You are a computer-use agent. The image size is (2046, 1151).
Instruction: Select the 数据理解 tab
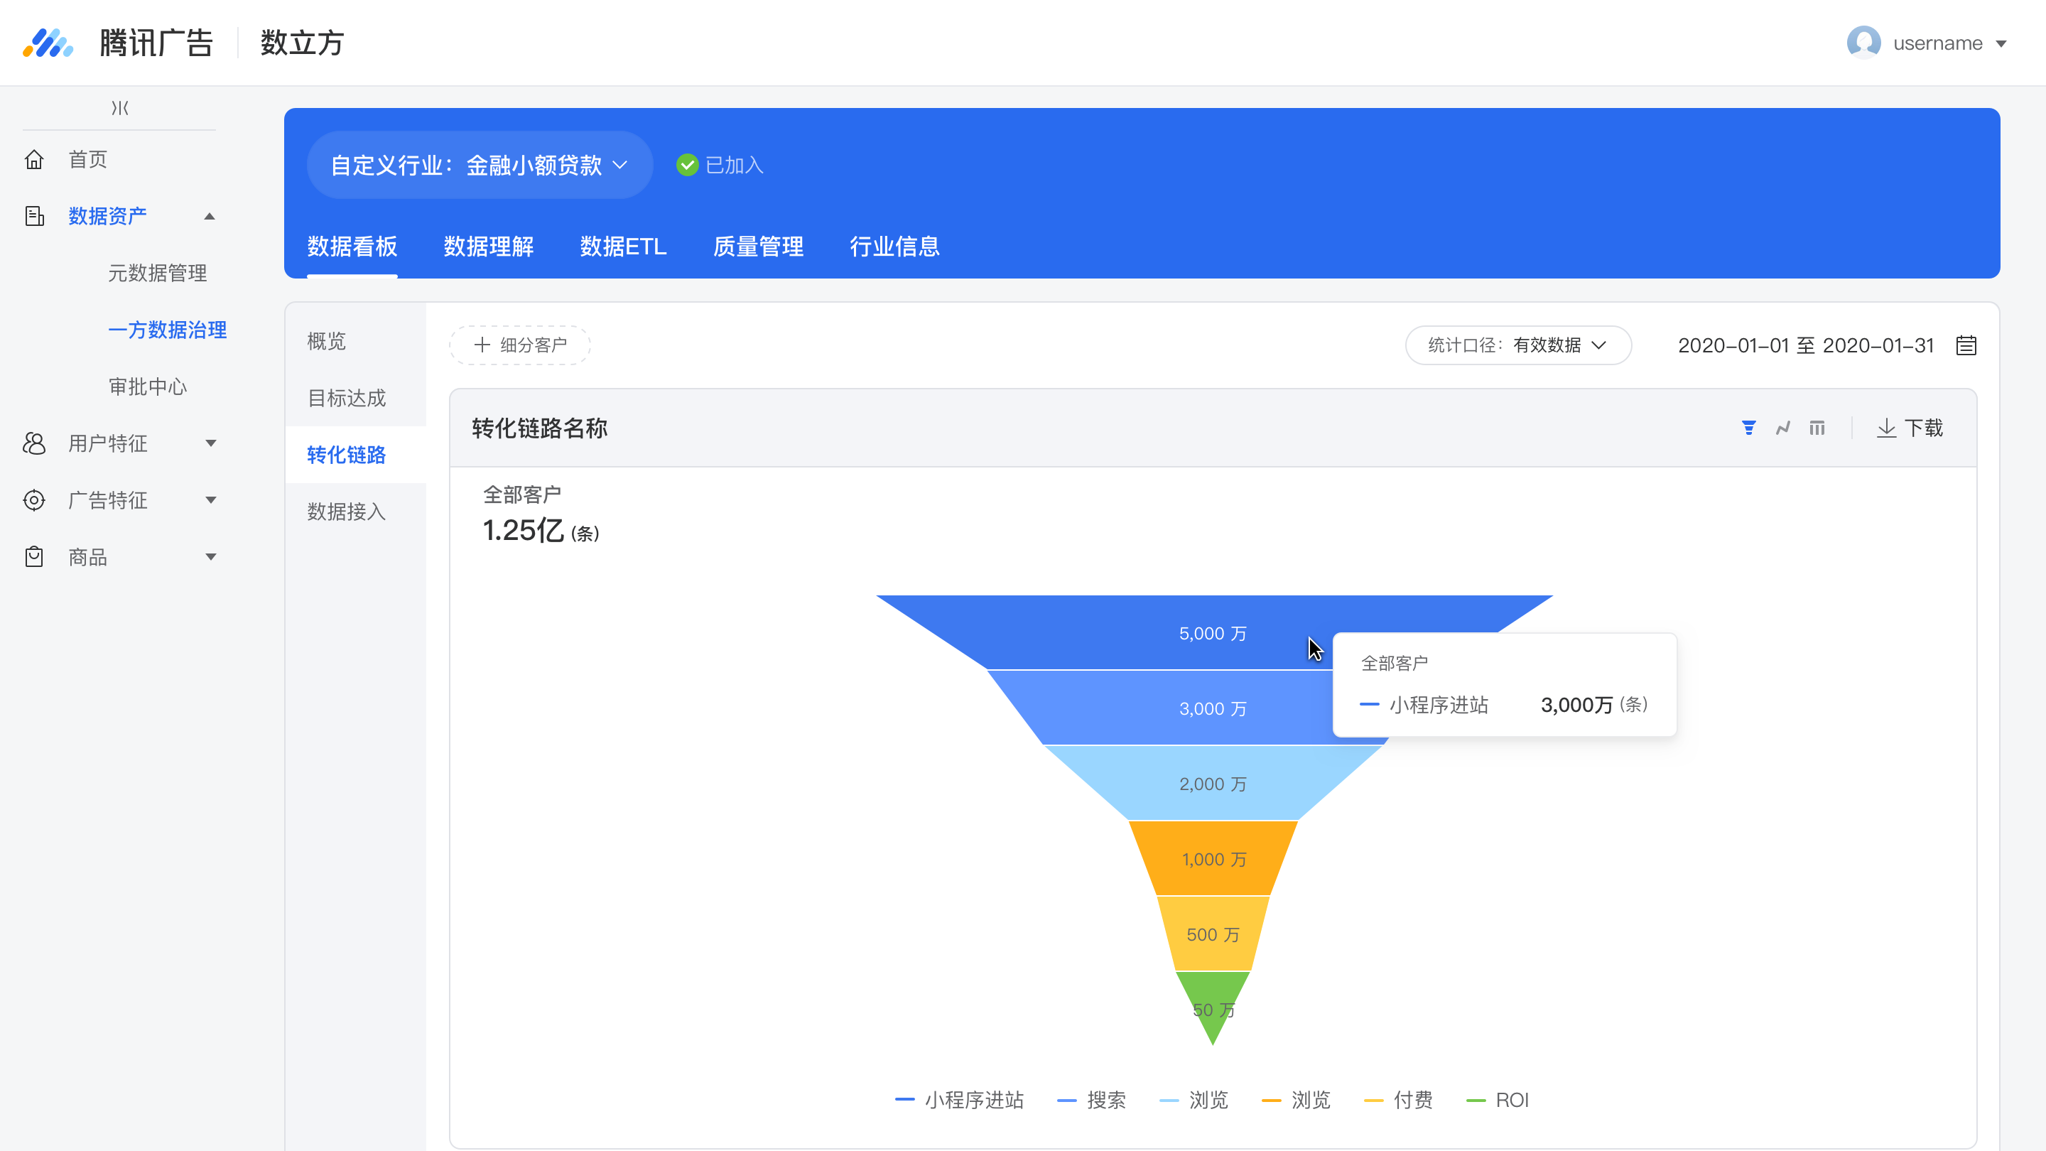point(489,247)
